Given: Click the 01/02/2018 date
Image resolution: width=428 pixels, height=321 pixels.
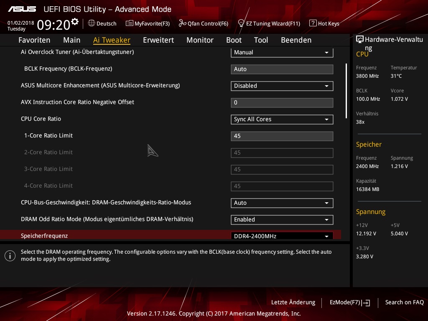Looking at the screenshot, I should click(x=21, y=23).
